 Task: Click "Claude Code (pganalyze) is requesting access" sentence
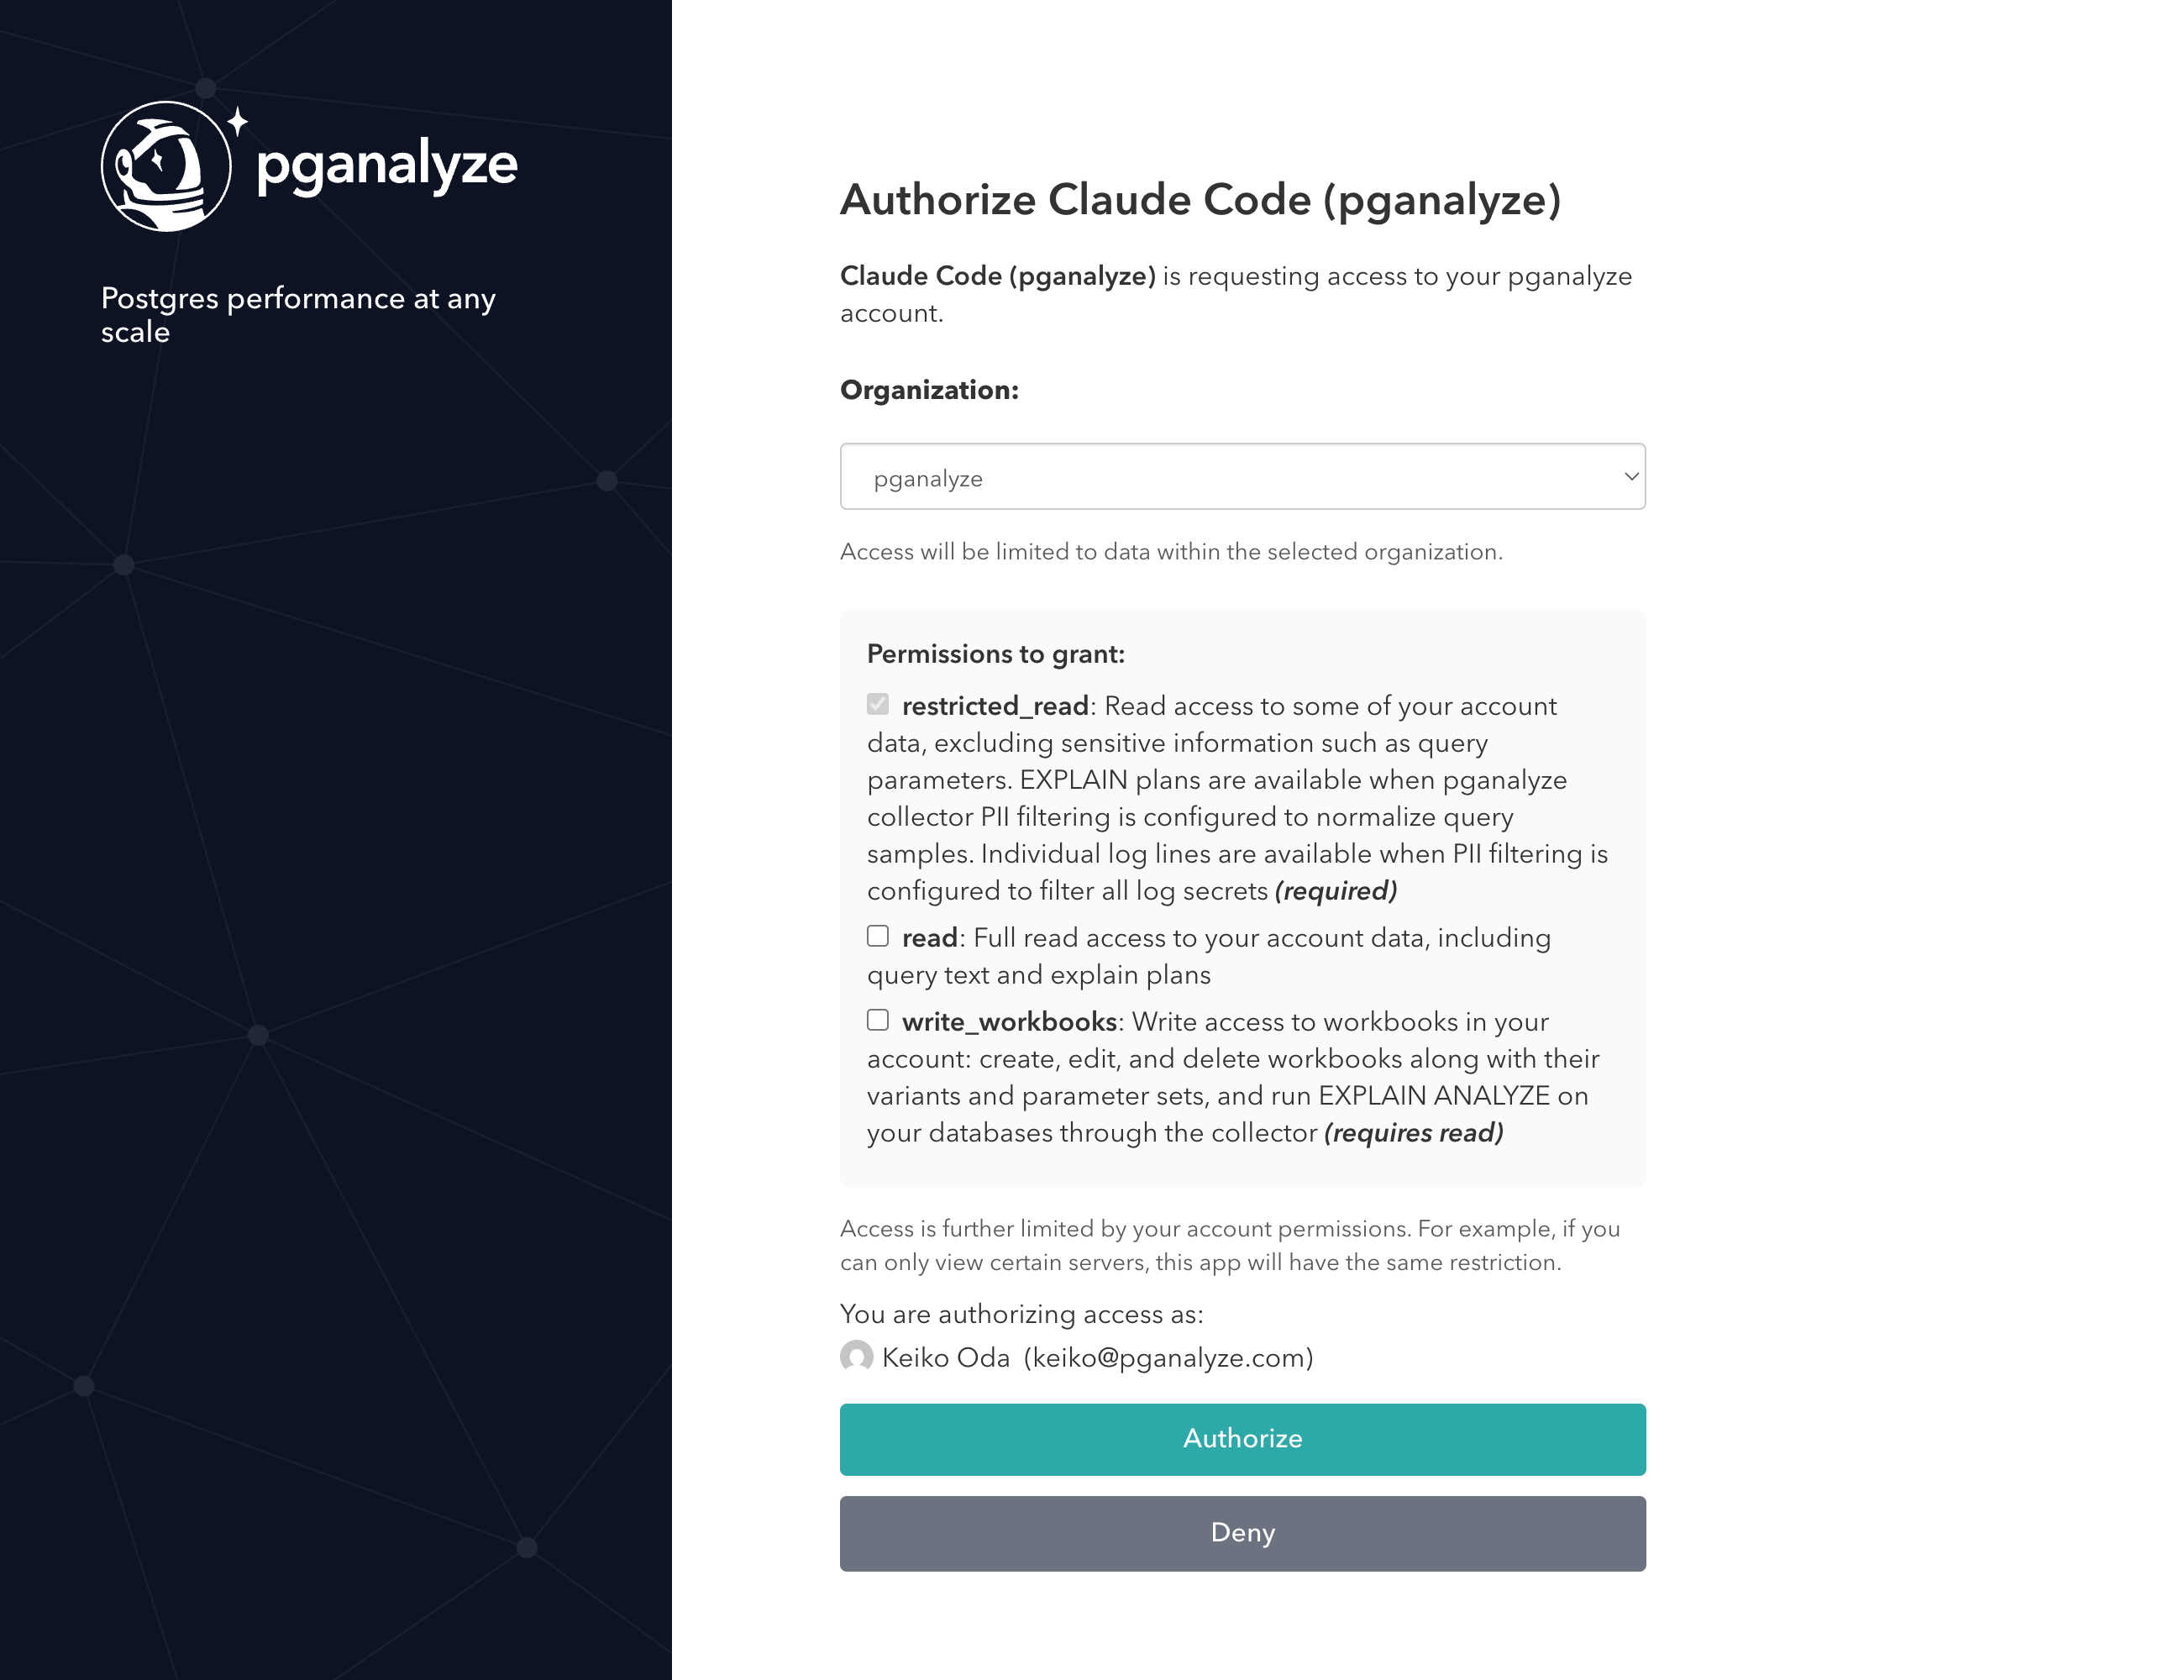click(1236, 294)
